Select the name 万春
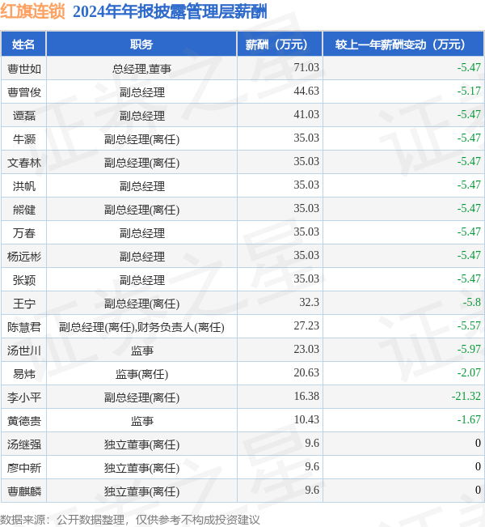Image resolution: width=485 pixels, height=527 pixels. click(x=24, y=233)
